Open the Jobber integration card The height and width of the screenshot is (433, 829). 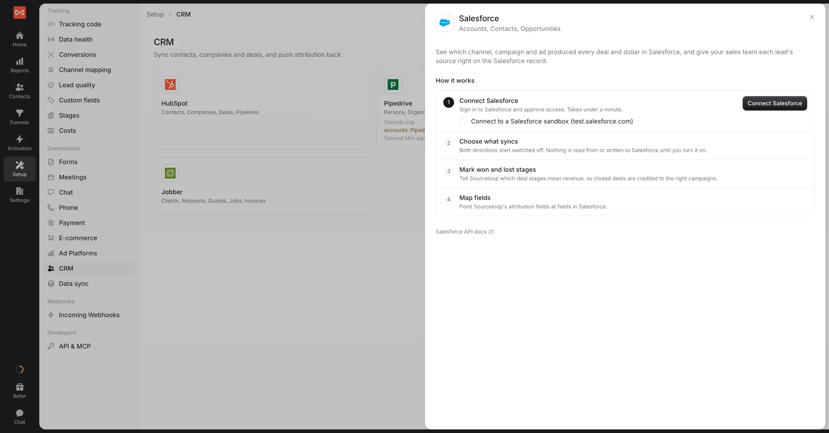point(261,185)
